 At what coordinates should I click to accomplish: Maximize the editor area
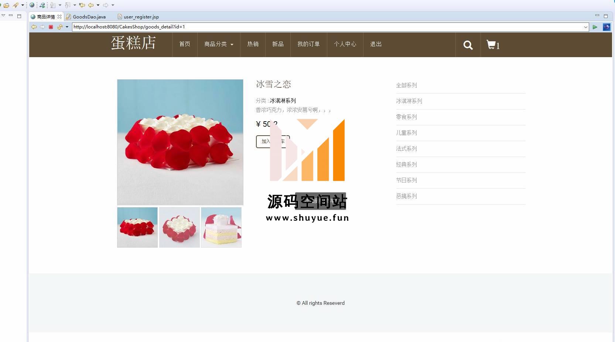(606, 16)
